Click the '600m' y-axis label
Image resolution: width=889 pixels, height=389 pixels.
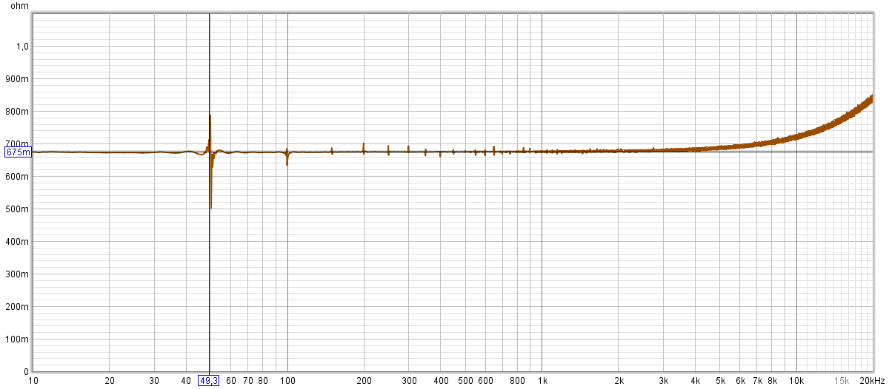[x=19, y=177]
